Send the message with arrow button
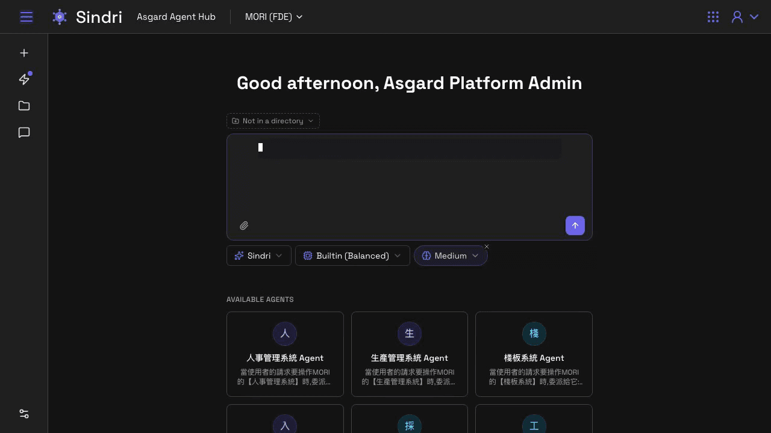The image size is (771, 433). pos(575,226)
